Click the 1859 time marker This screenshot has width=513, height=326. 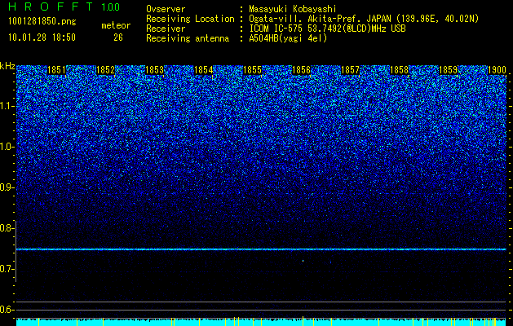tap(449, 70)
